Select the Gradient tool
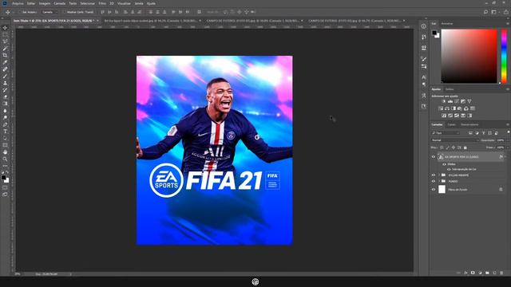 5,104
